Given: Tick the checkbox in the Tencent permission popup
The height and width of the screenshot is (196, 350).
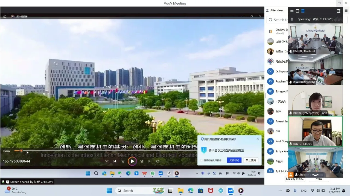Looking at the screenshot, I should (x=202, y=160).
